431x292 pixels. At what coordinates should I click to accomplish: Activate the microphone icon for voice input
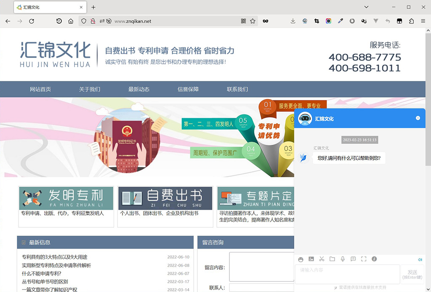click(x=343, y=259)
